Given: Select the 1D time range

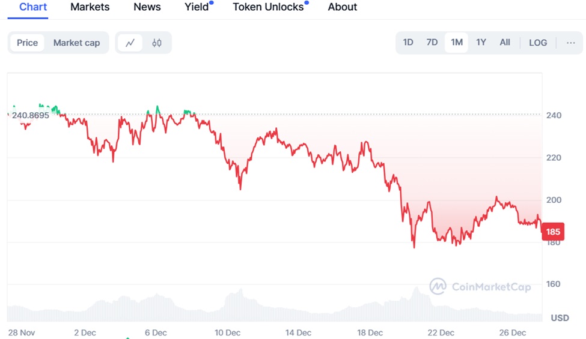Looking at the screenshot, I should pos(408,43).
